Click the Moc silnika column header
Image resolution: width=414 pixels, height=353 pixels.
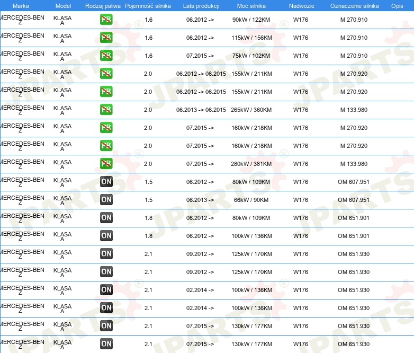point(251,5)
